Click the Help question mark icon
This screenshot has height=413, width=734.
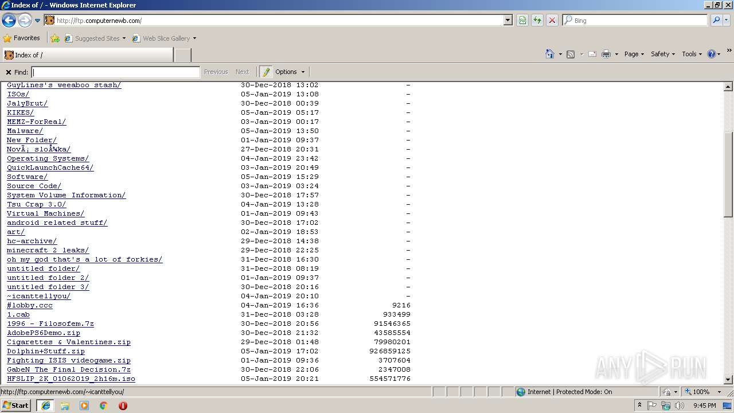click(x=712, y=54)
